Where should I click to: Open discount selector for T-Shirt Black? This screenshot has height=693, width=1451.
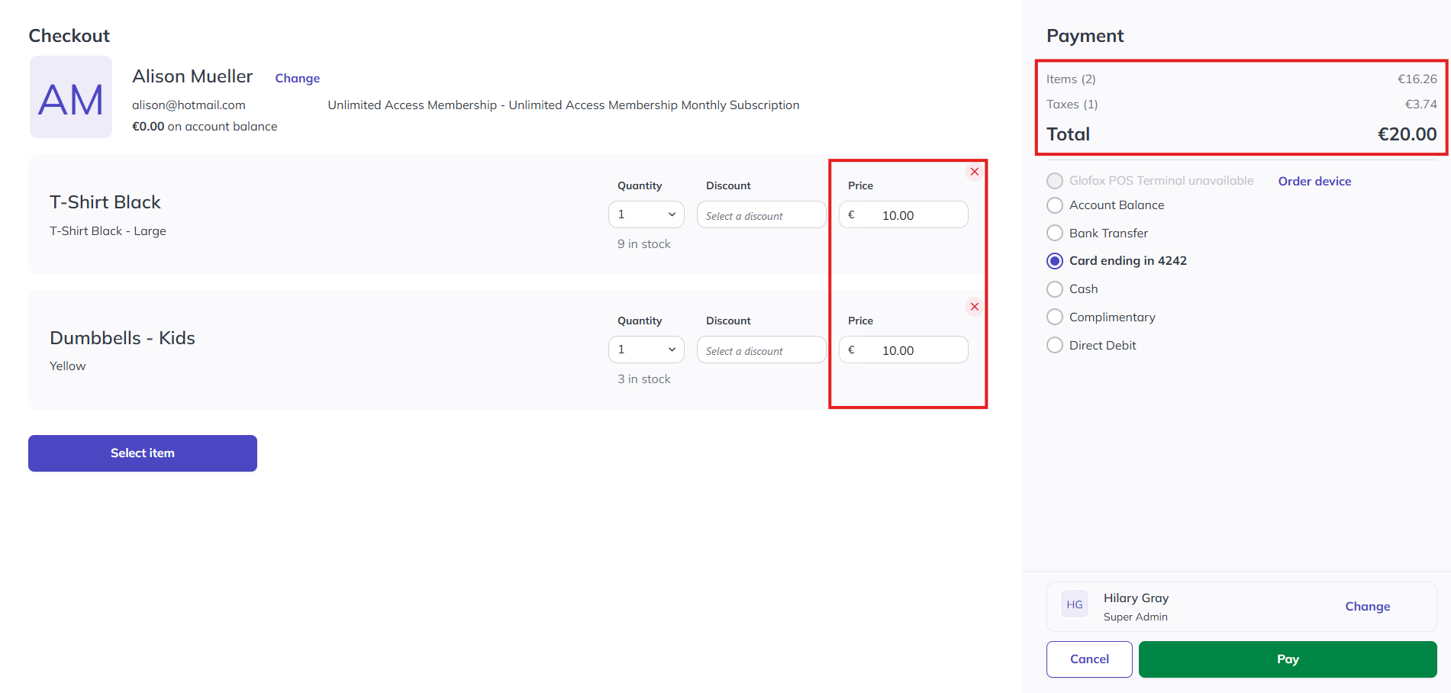pos(761,214)
